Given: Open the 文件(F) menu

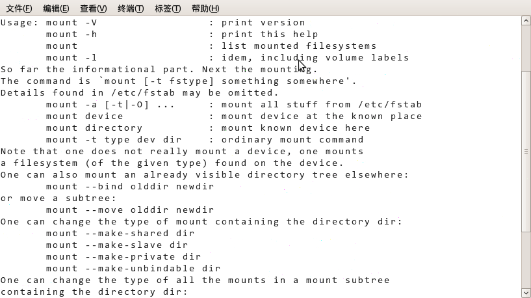Looking at the screenshot, I should pyautogui.click(x=19, y=8).
